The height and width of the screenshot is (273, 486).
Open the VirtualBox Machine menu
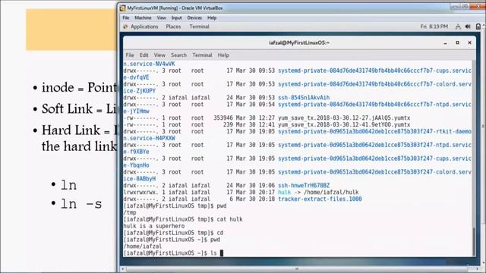click(143, 18)
